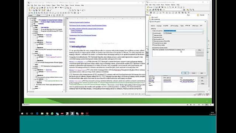Click Help in Stylesheet Properties dialog

[x=202, y=73]
